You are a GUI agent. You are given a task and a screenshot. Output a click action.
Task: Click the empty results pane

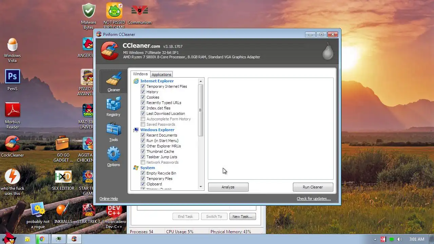click(x=271, y=128)
